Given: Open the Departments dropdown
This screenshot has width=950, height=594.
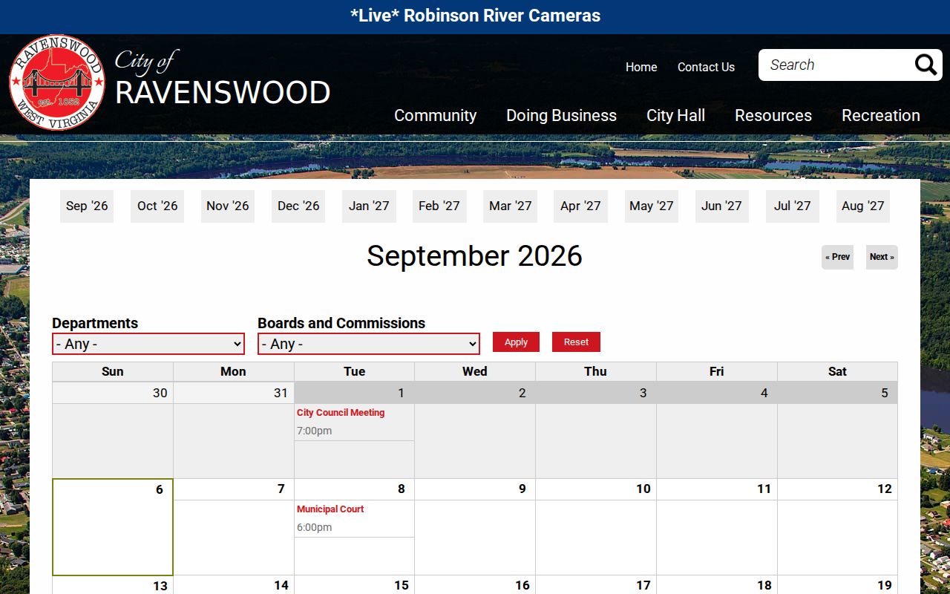Looking at the screenshot, I should pyautogui.click(x=148, y=344).
